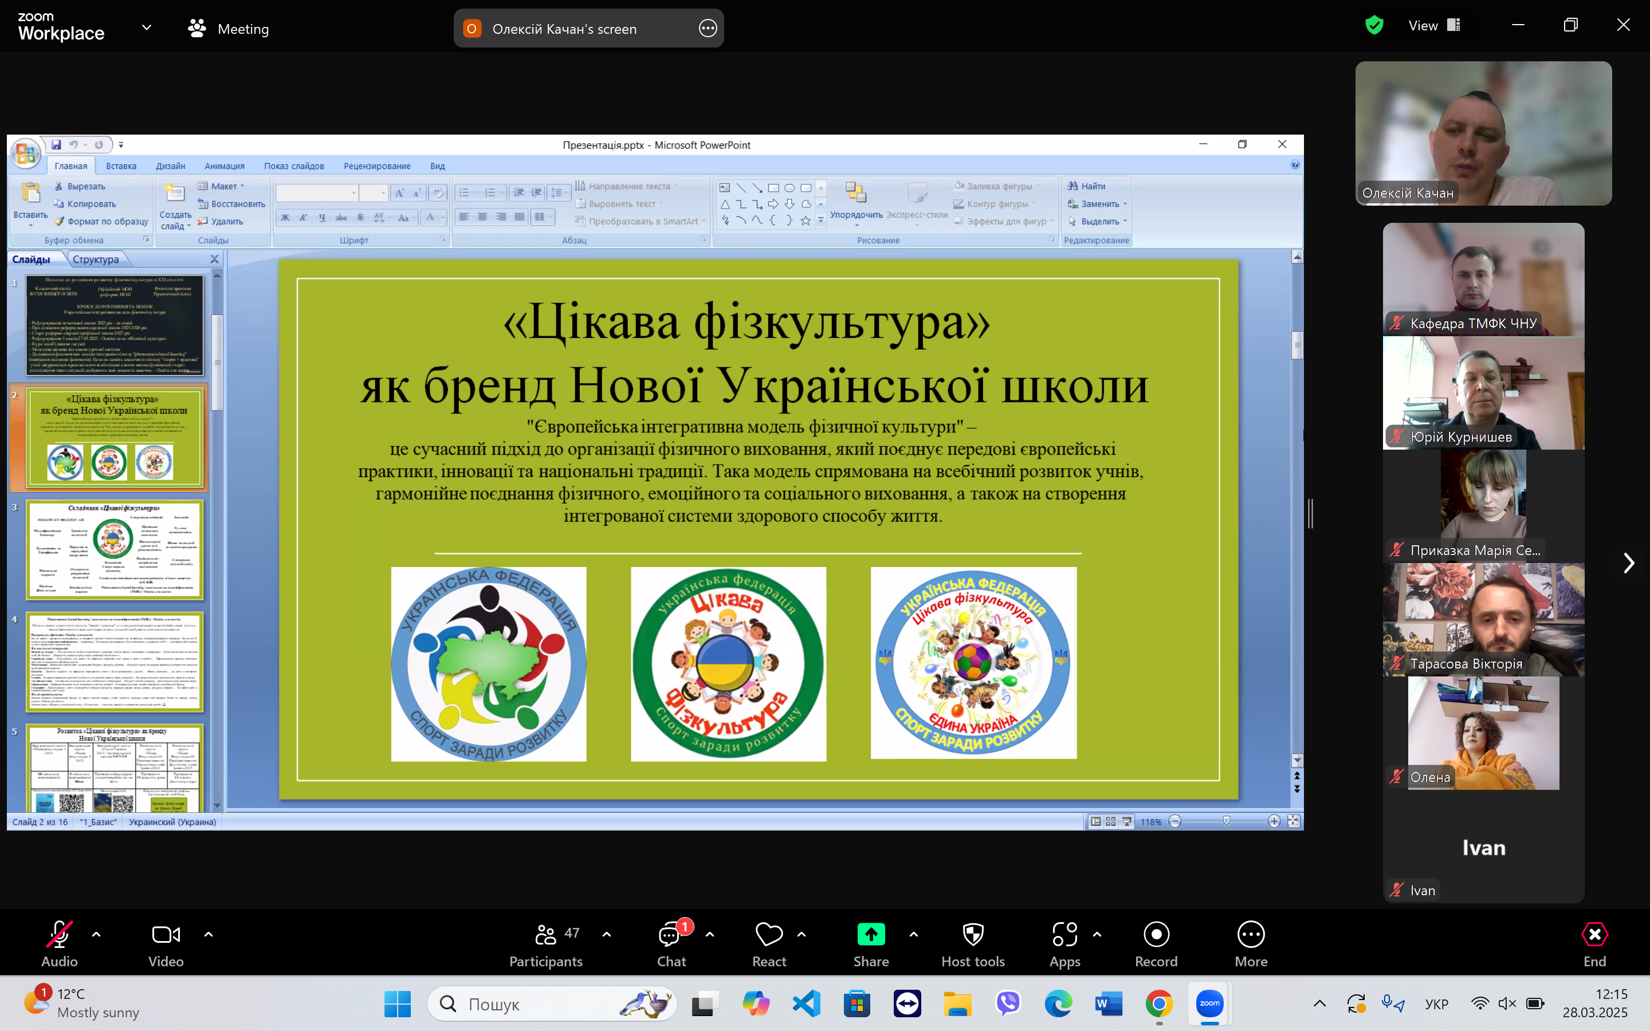Close the slides pane with X

point(215,259)
